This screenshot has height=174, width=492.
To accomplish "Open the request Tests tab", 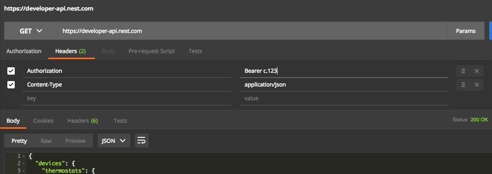I will point(195,51).
